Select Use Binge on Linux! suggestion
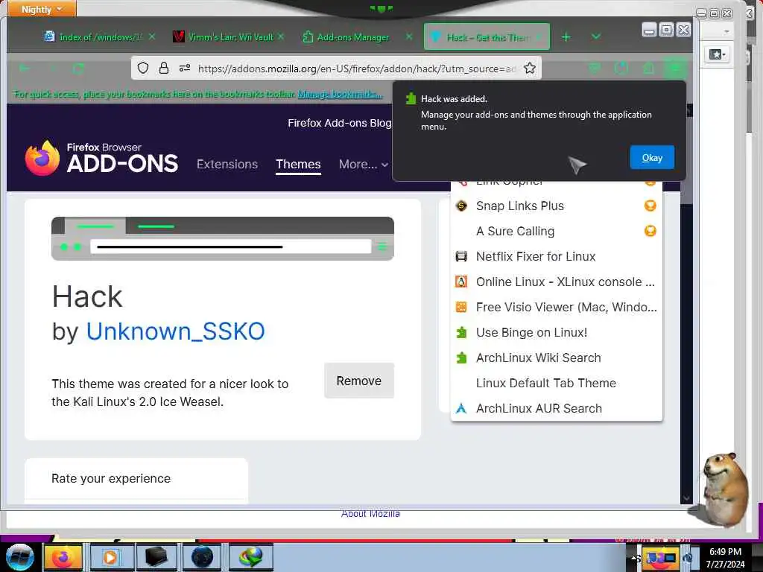This screenshot has width=763, height=572. tap(556, 332)
